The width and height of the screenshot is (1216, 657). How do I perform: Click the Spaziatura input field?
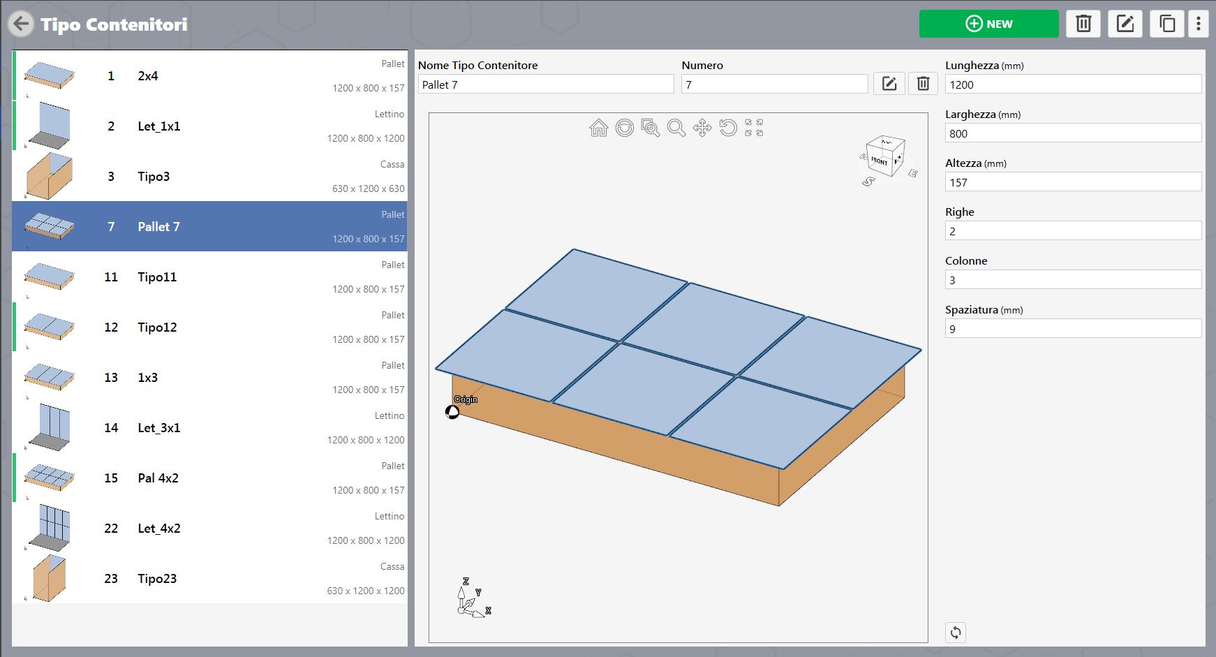tap(1073, 329)
